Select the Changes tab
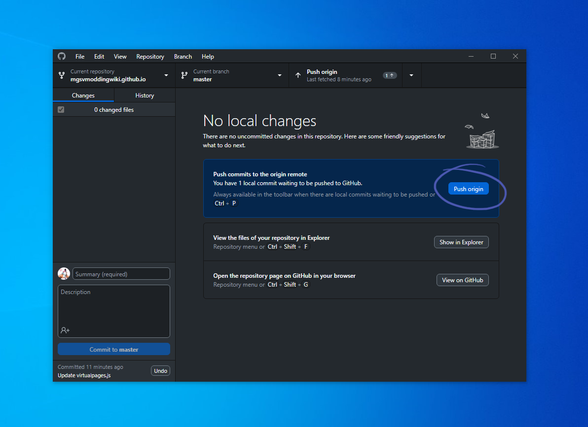 tap(83, 95)
